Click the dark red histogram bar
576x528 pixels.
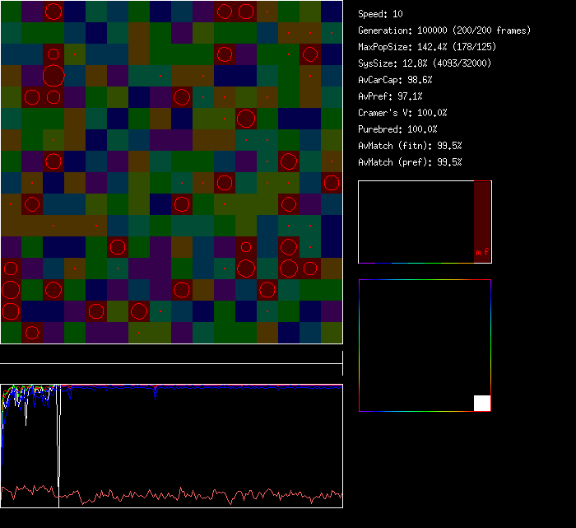click(482, 214)
